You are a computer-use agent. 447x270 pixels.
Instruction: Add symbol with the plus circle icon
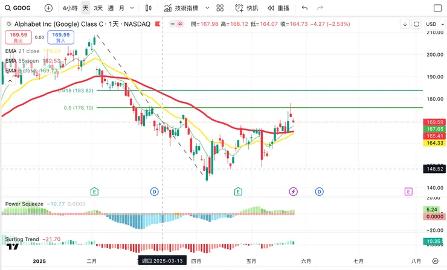click(48, 8)
